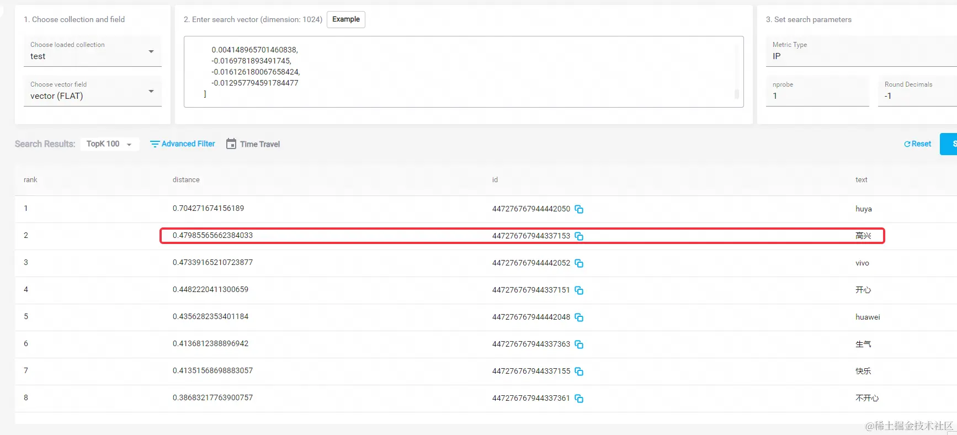Click the 快乐 text cell
Screen dimensions: 957x435
[x=863, y=372]
